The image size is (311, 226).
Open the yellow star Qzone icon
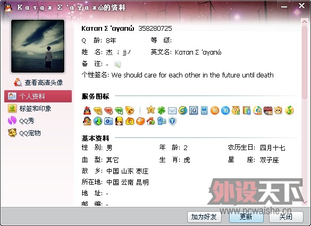(x=151, y=110)
